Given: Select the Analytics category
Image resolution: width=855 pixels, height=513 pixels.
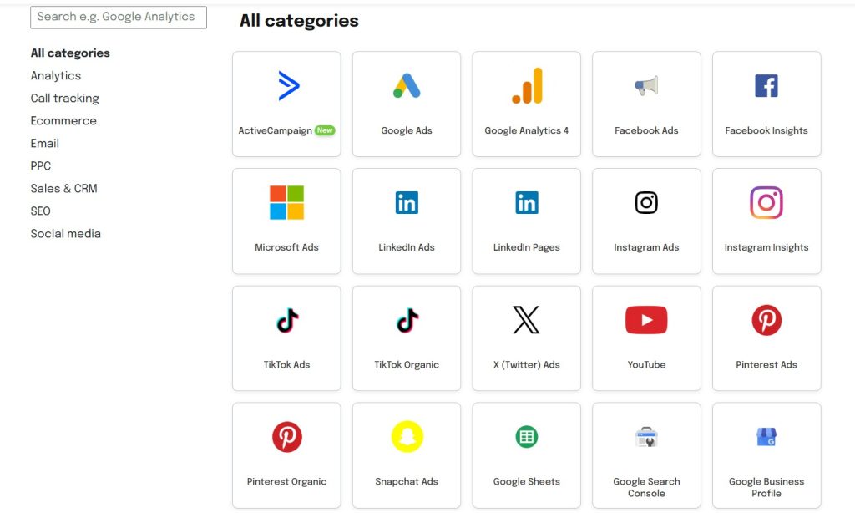Looking at the screenshot, I should (55, 75).
